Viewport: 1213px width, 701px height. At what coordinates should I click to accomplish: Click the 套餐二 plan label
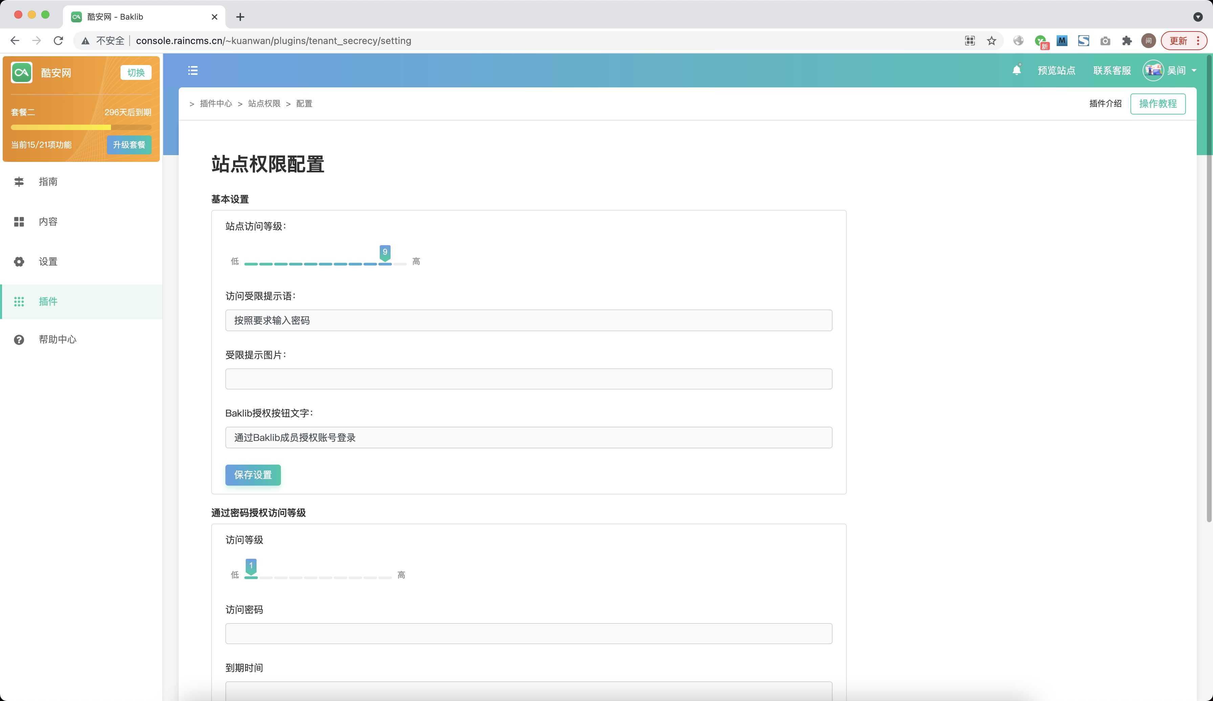pyautogui.click(x=23, y=112)
